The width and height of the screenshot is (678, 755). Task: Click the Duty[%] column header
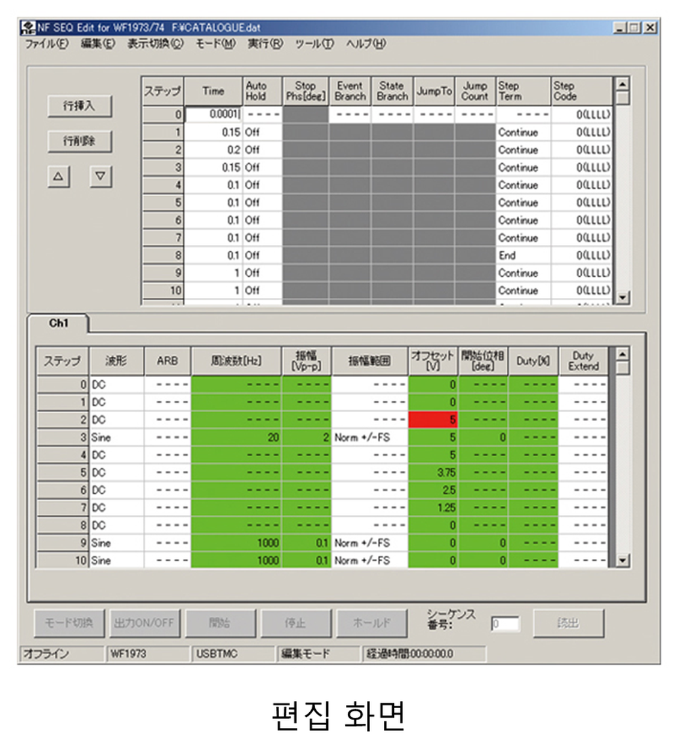tap(533, 361)
